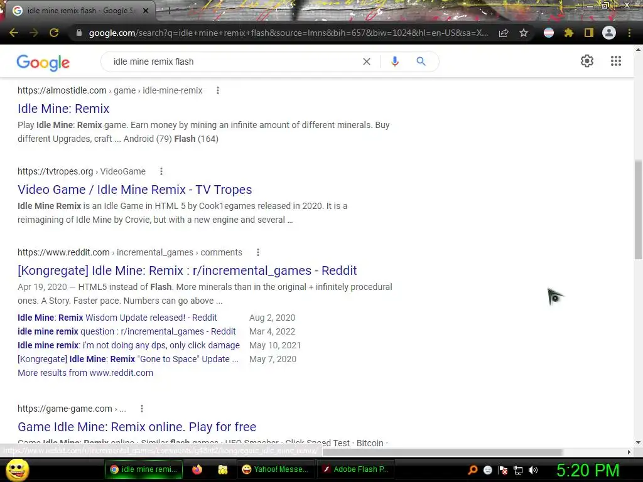Open Wisdom Update released Reddit link
Screen dimensions: 643x482
tap(117, 318)
